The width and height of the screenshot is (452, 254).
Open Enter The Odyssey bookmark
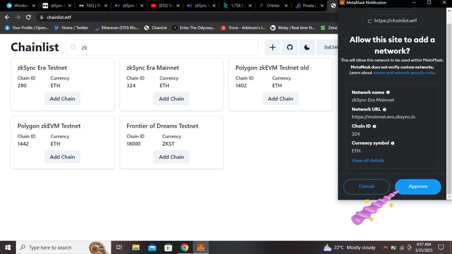(x=194, y=28)
